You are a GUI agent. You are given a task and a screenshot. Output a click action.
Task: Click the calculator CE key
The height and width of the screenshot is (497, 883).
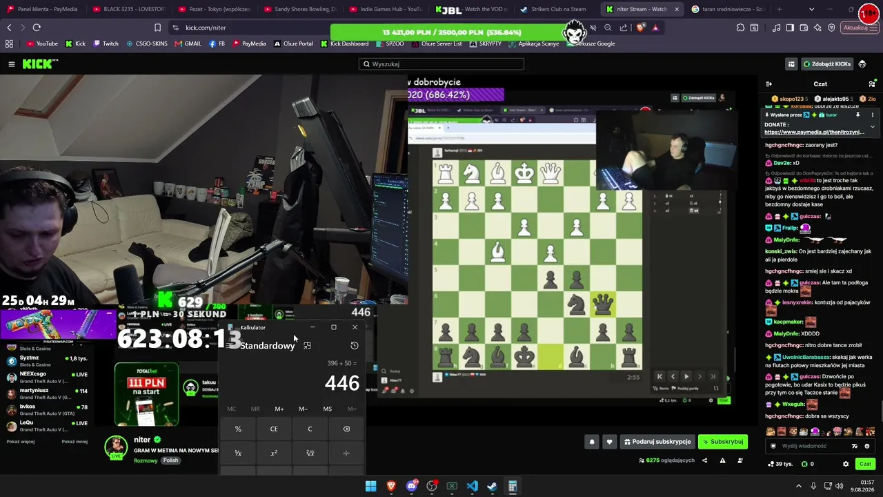[274, 429]
